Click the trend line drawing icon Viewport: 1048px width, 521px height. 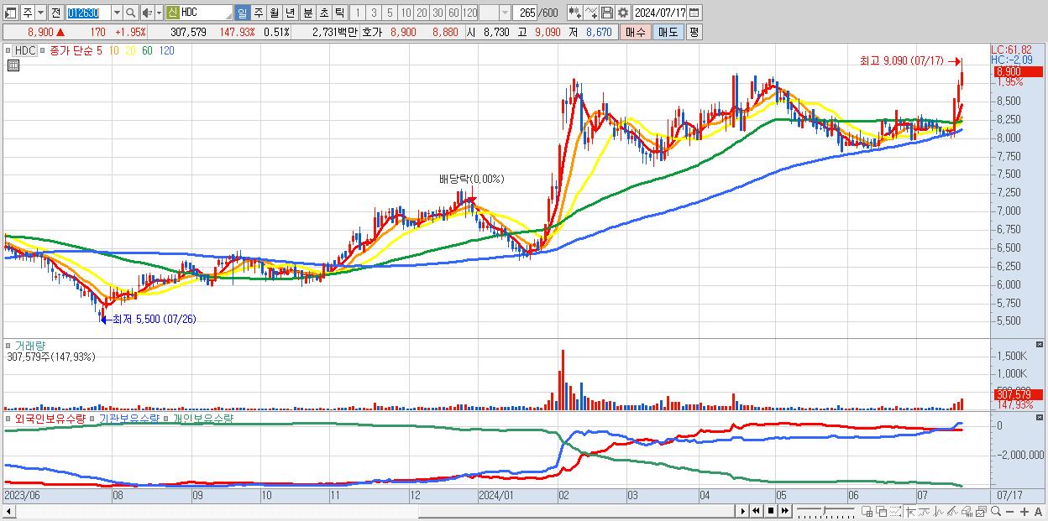(924, 511)
